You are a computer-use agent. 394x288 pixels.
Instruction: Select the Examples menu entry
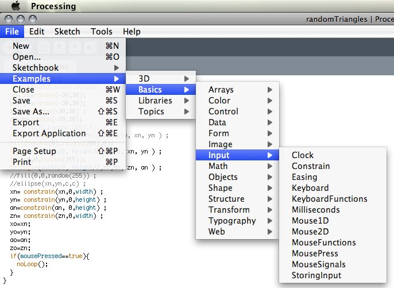point(63,79)
